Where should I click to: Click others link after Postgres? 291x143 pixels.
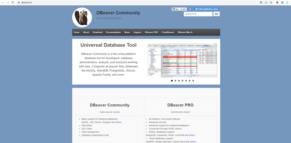tap(118, 122)
